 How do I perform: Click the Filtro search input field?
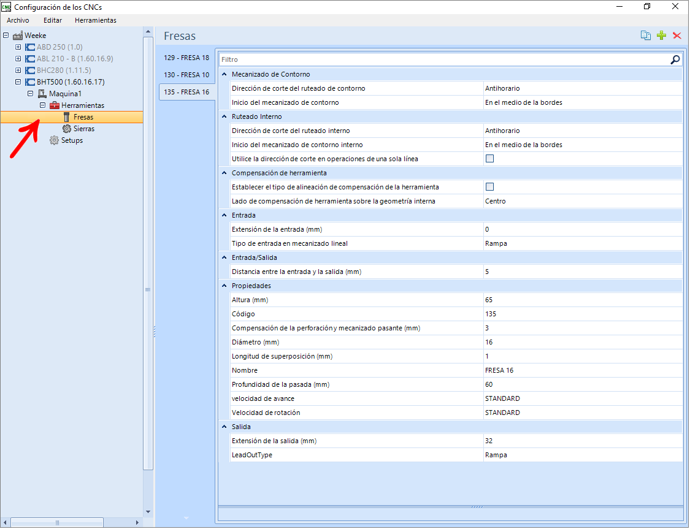coord(443,59)
